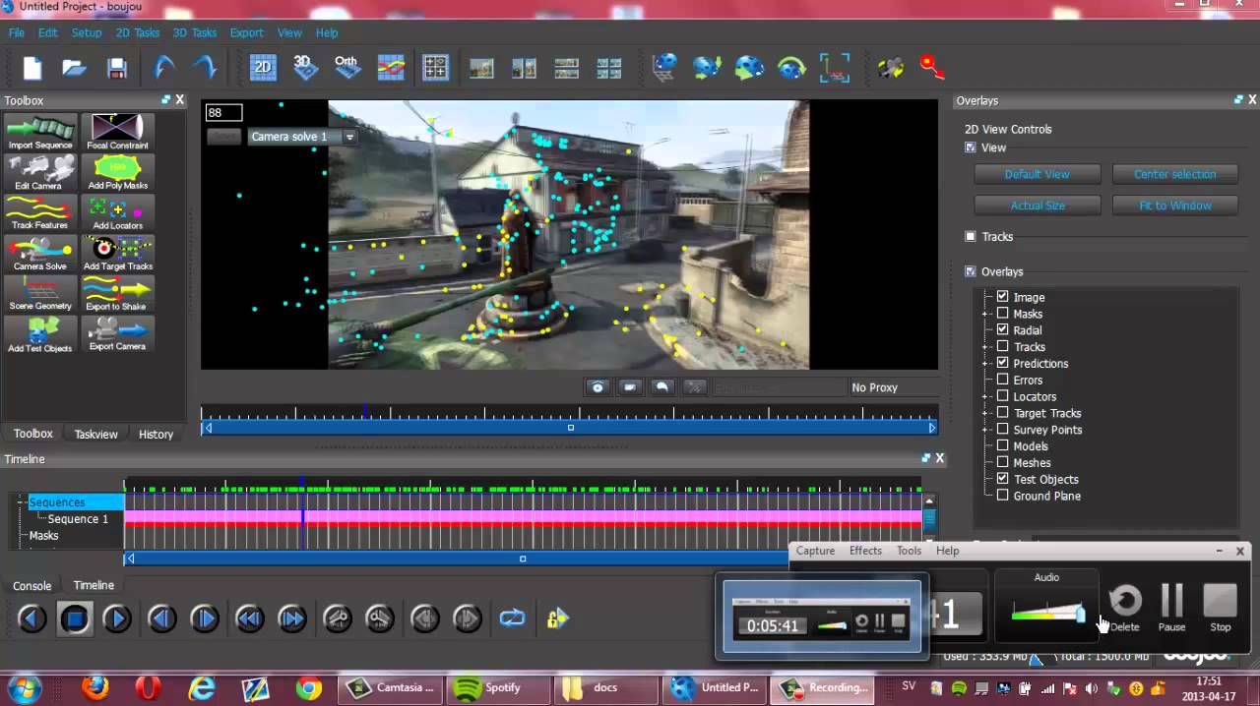Toggle the Overlays section checkbox
Viewport: 1260px width, 706px height.
(x=971, y=271)
